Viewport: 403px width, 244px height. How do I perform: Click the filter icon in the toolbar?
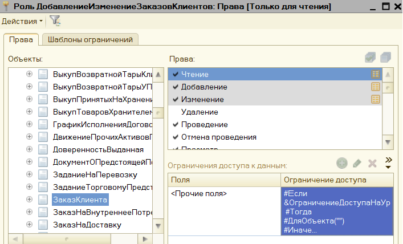tap(55, 21)
